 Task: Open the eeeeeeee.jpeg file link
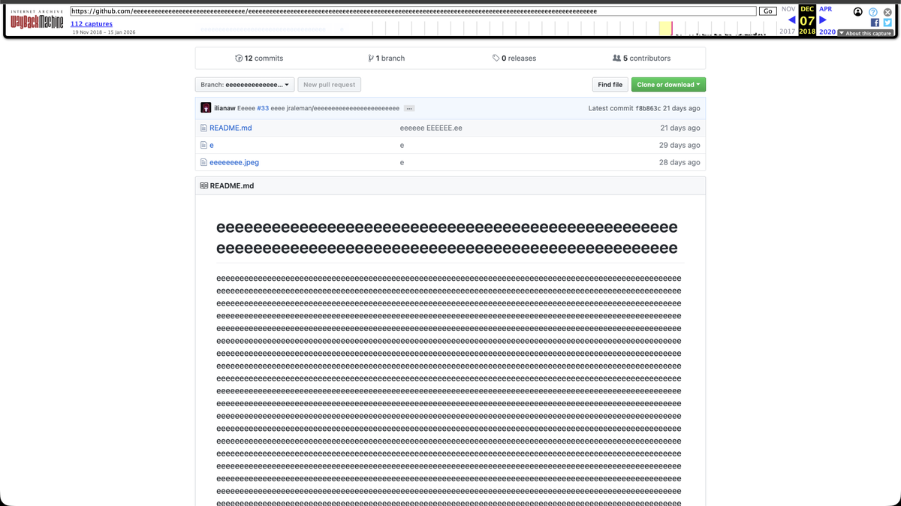click(x=234, y=162)
